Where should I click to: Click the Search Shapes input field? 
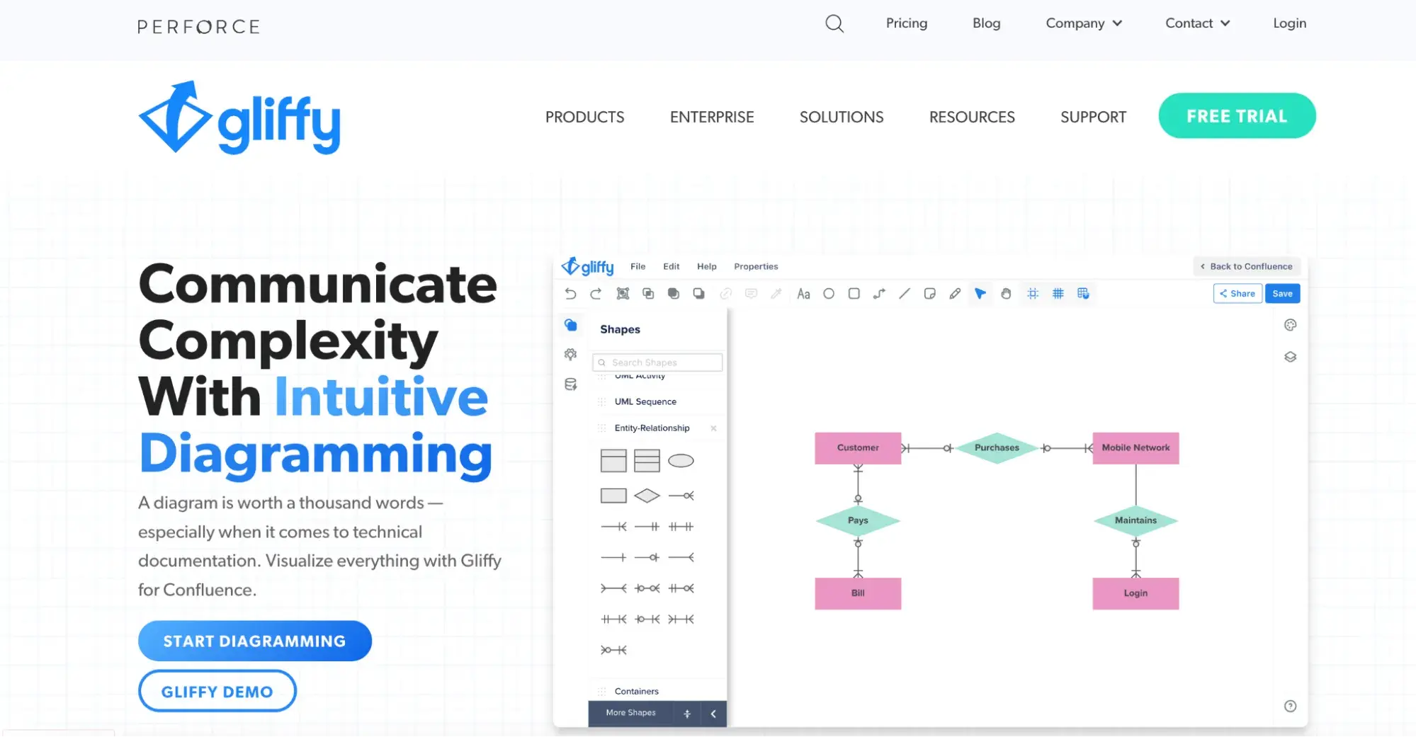point(657,362)
